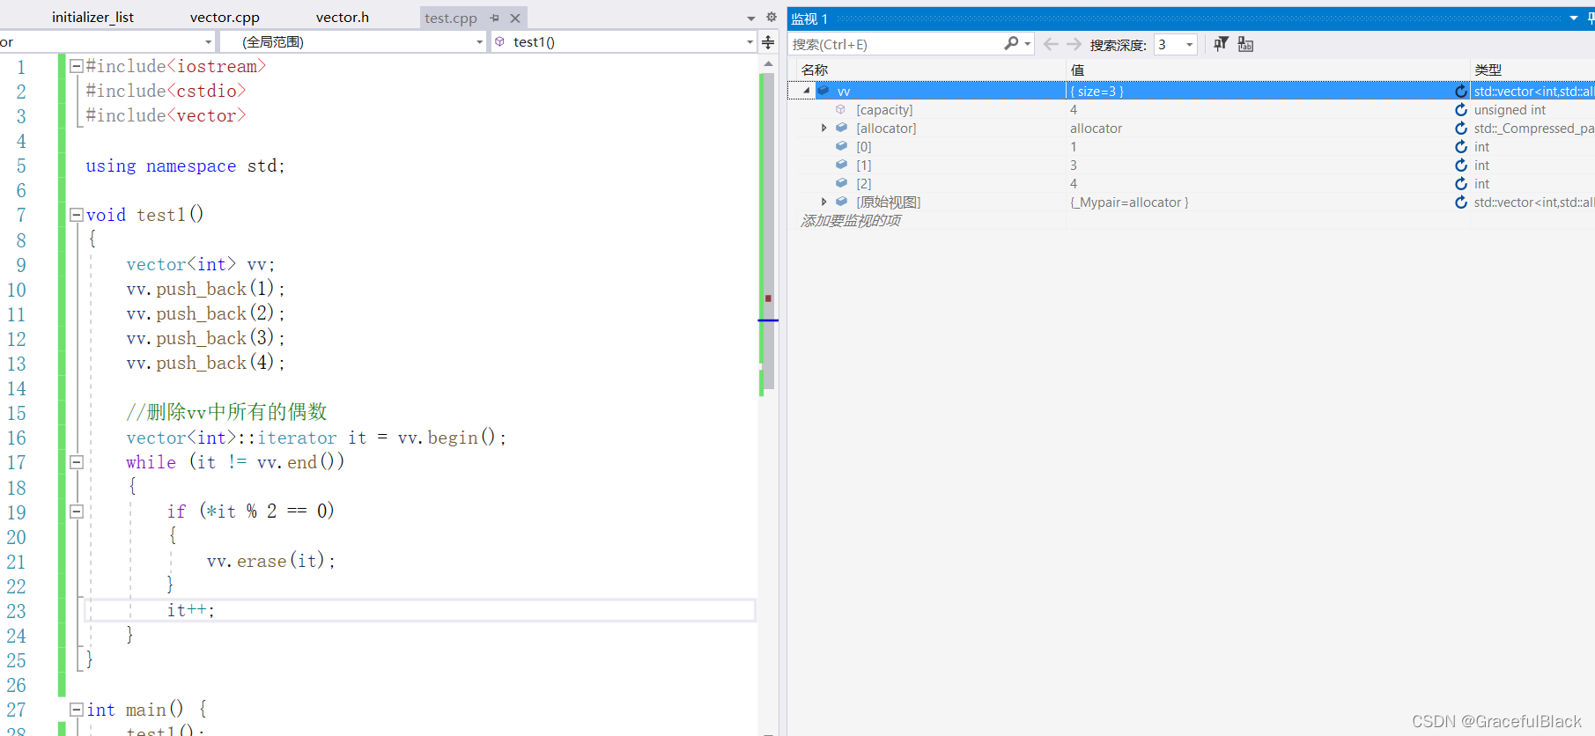Select the test.cpp tab

click(x=451, y=18)
